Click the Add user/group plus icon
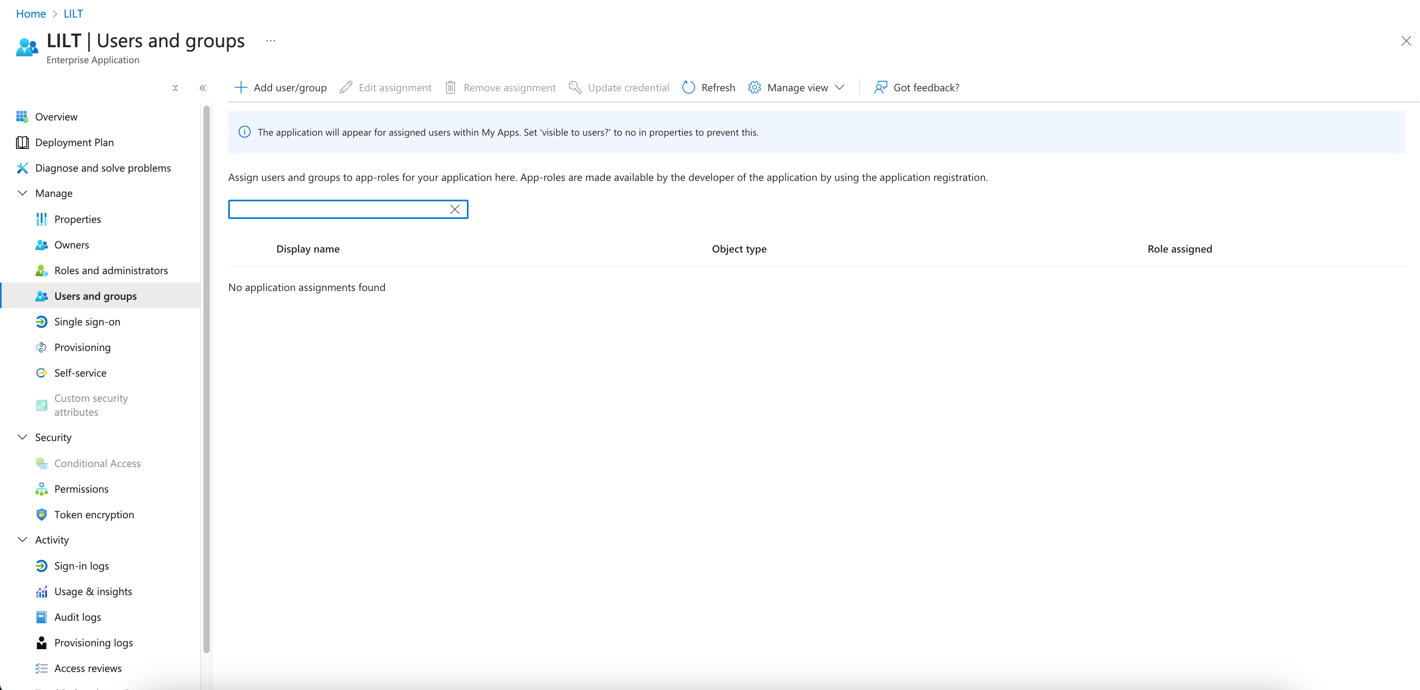1420x690 pixels. click(241, 88)
